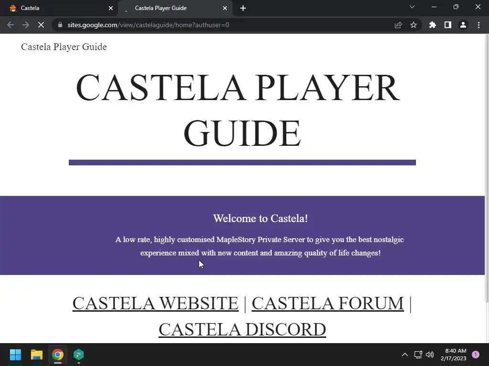Screen dimensions: 489x366
Task: Open the network tray icon
Action: 418,355
